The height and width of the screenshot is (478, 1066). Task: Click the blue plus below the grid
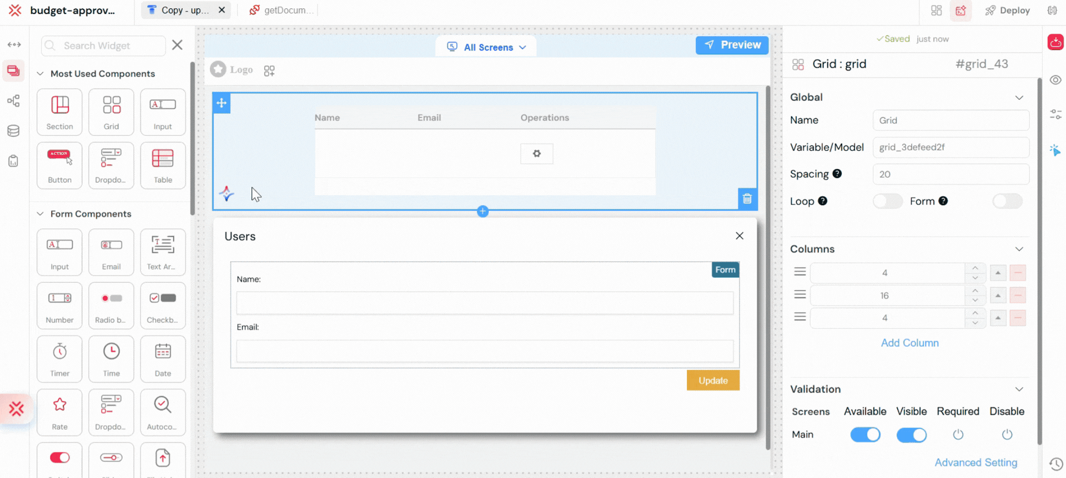tap(483, 211)
